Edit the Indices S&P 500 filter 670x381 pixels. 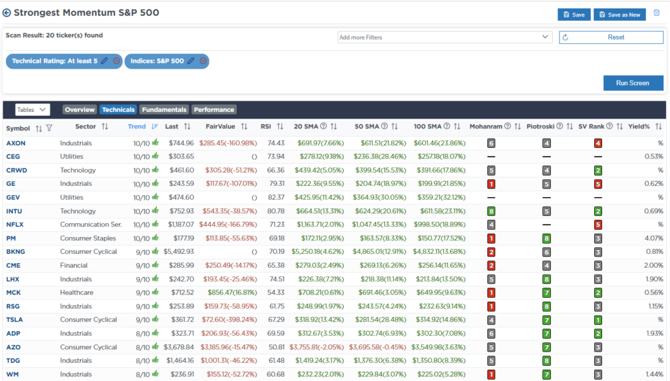pos(191,61)
